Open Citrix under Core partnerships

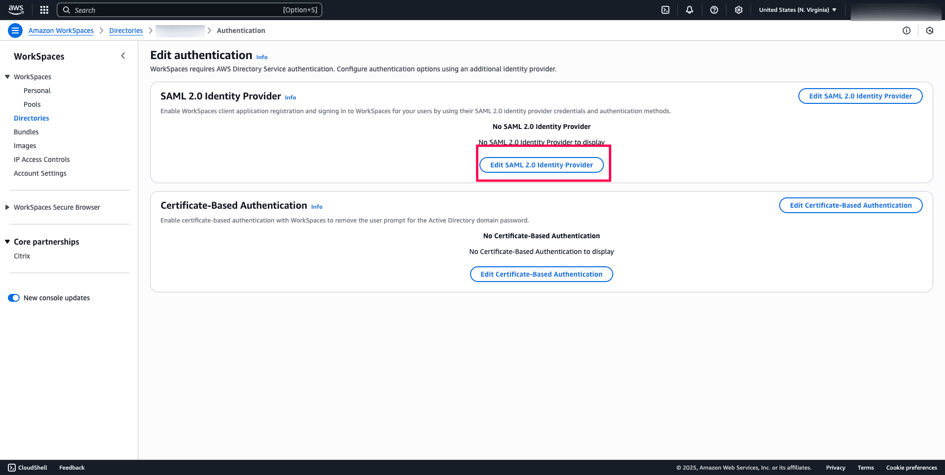(22, 256)
